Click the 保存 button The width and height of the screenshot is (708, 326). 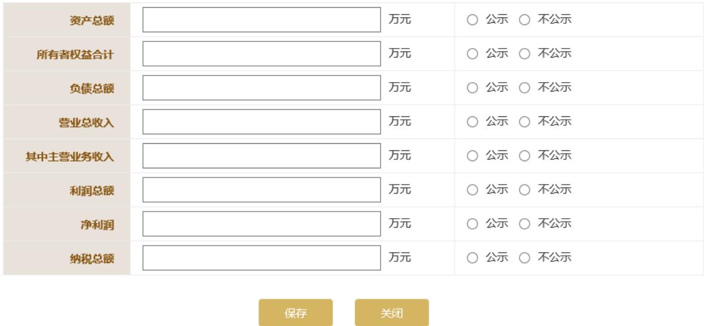(x=296, y=312)
